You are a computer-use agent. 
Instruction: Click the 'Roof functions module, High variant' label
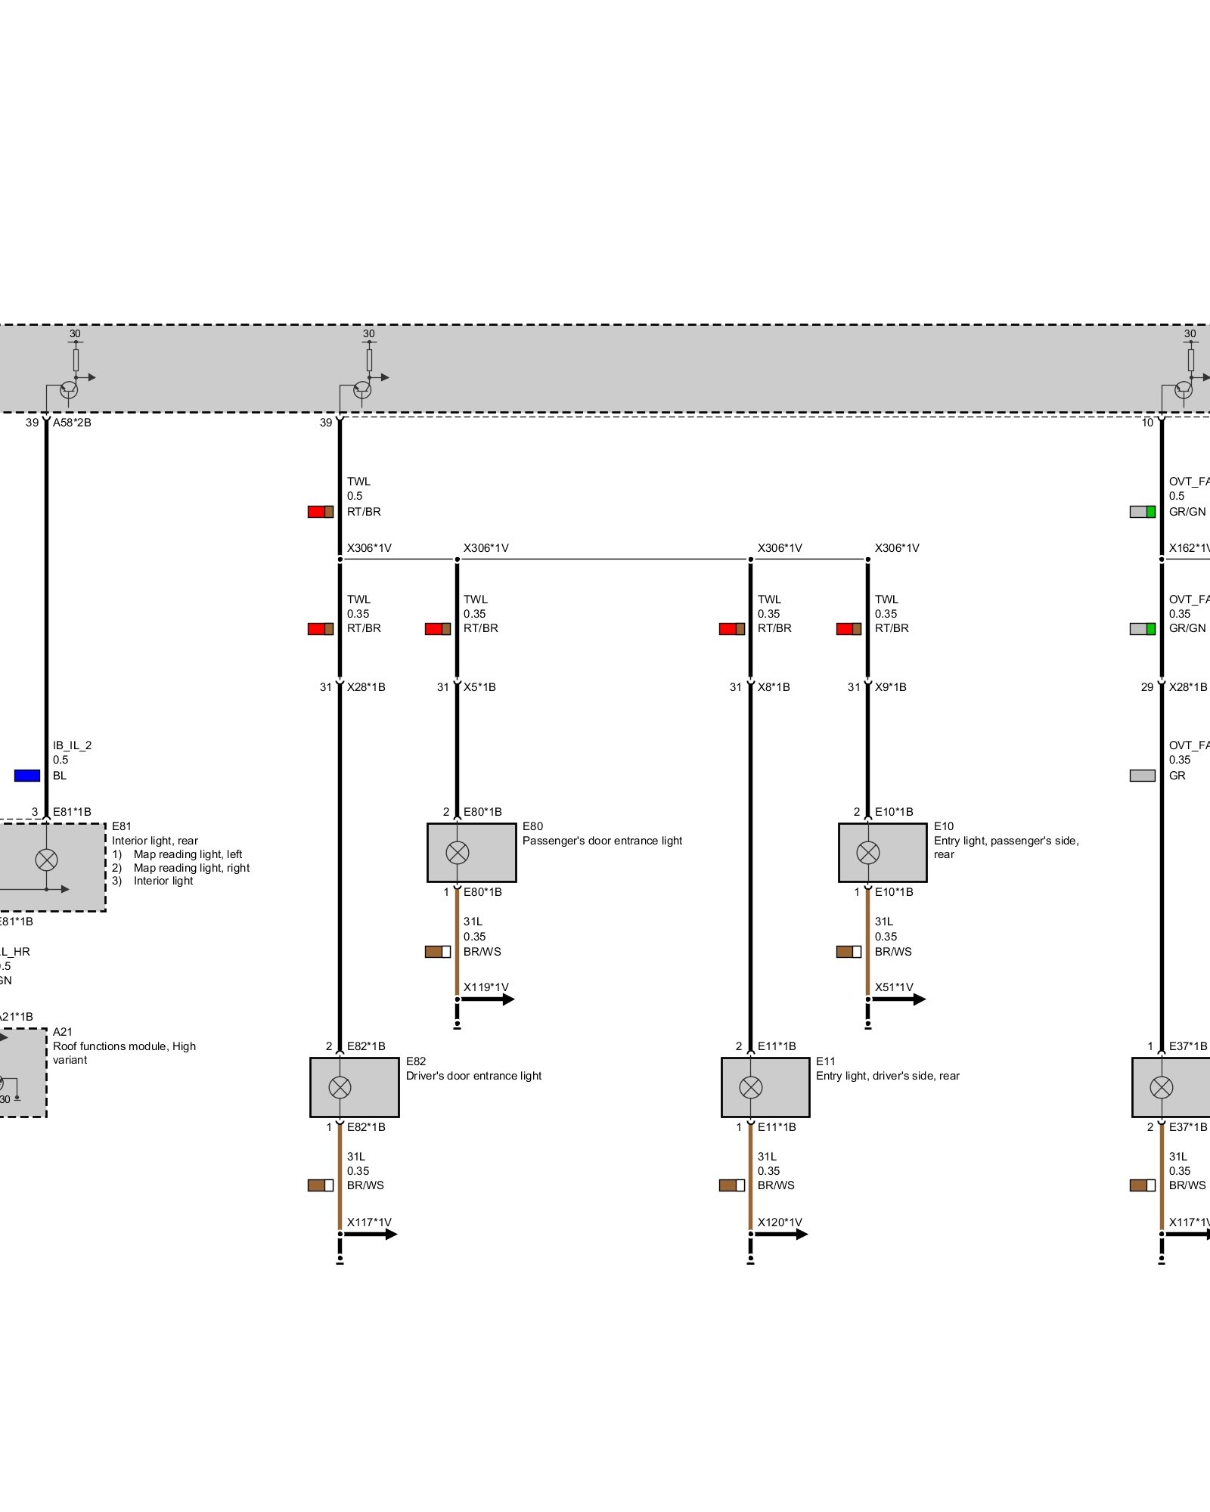124,1053
